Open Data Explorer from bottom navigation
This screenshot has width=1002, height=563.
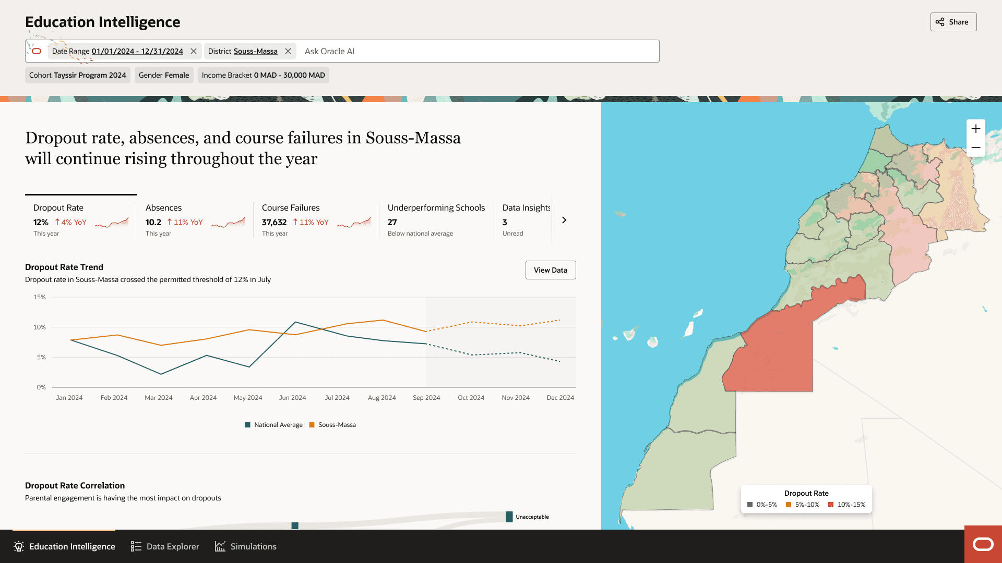pos(165,546)
